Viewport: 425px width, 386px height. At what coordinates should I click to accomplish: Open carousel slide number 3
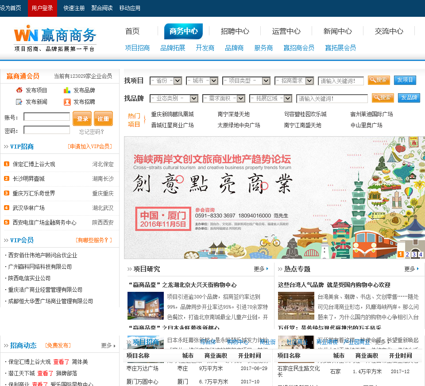(414, 254)
